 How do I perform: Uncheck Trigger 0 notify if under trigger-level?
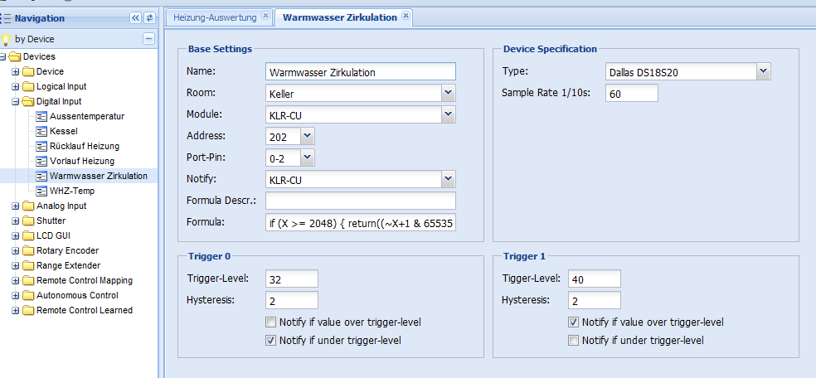[x=270, y=341]
